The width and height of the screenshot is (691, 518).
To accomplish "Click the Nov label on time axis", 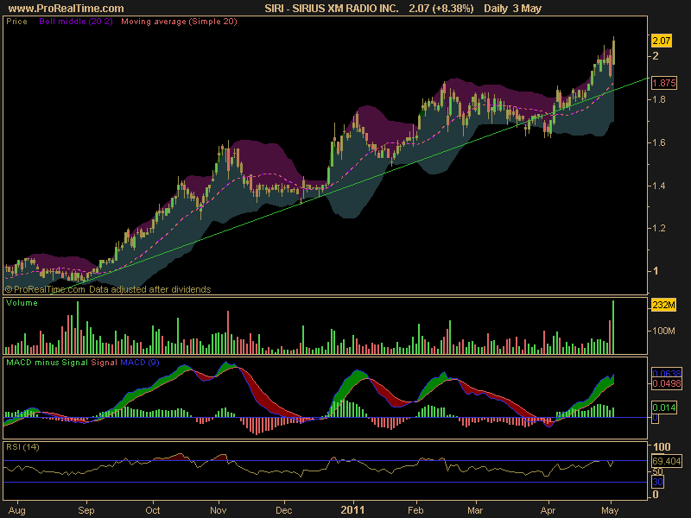I will tap(219, 510).
